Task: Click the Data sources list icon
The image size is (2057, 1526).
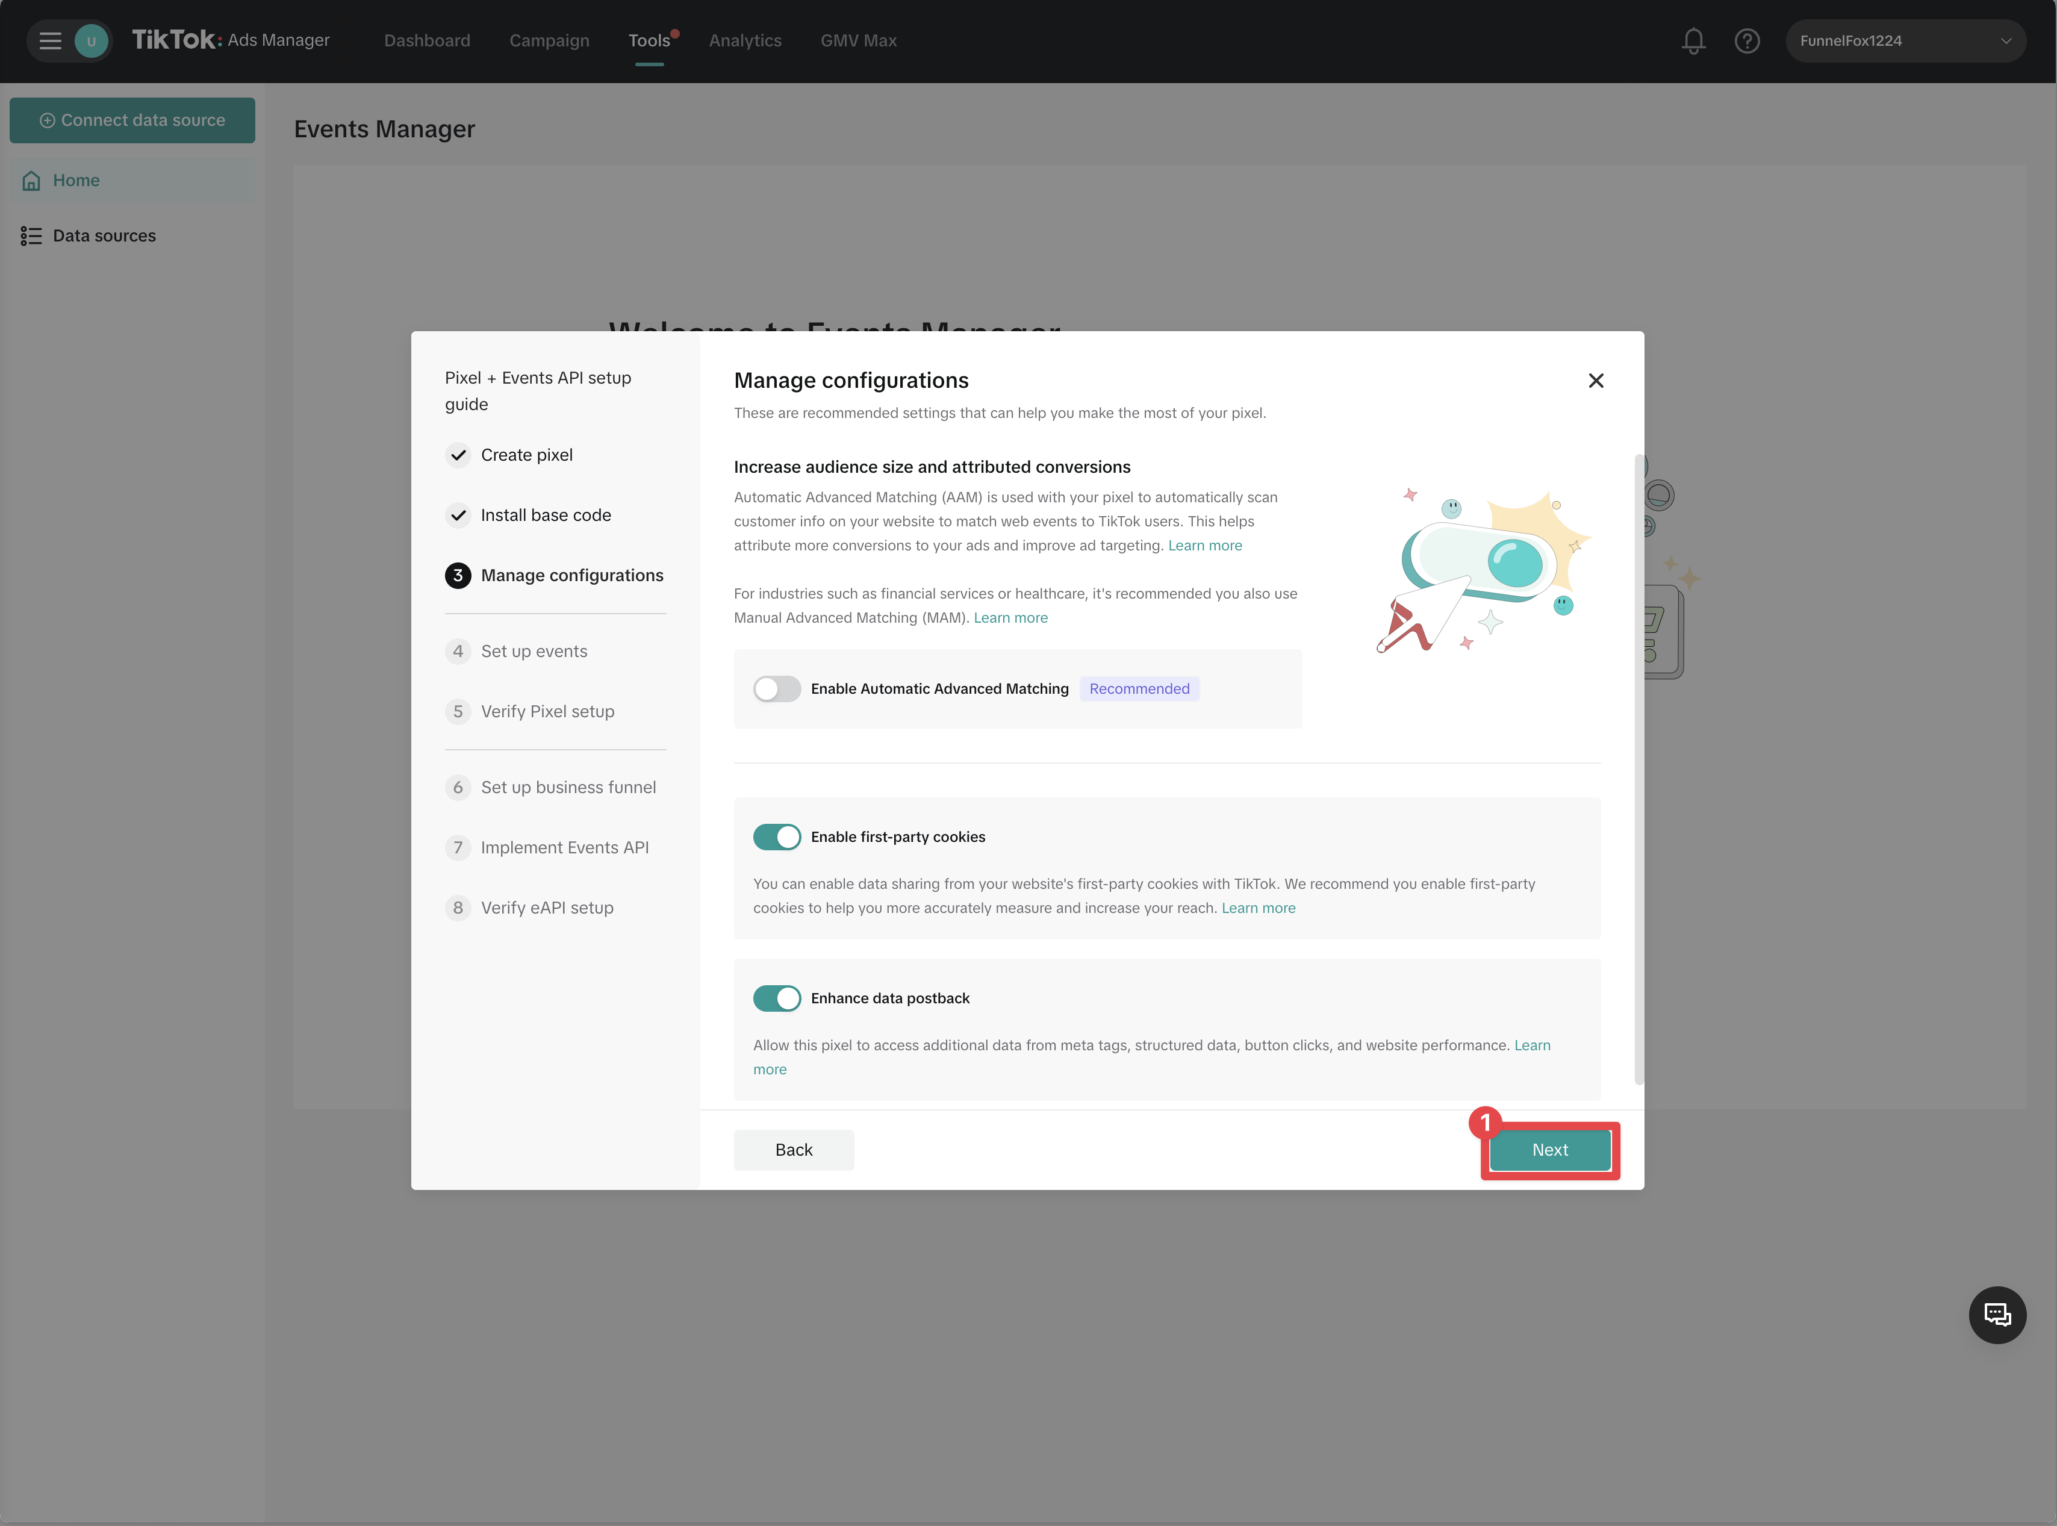Action: (31, 237)
